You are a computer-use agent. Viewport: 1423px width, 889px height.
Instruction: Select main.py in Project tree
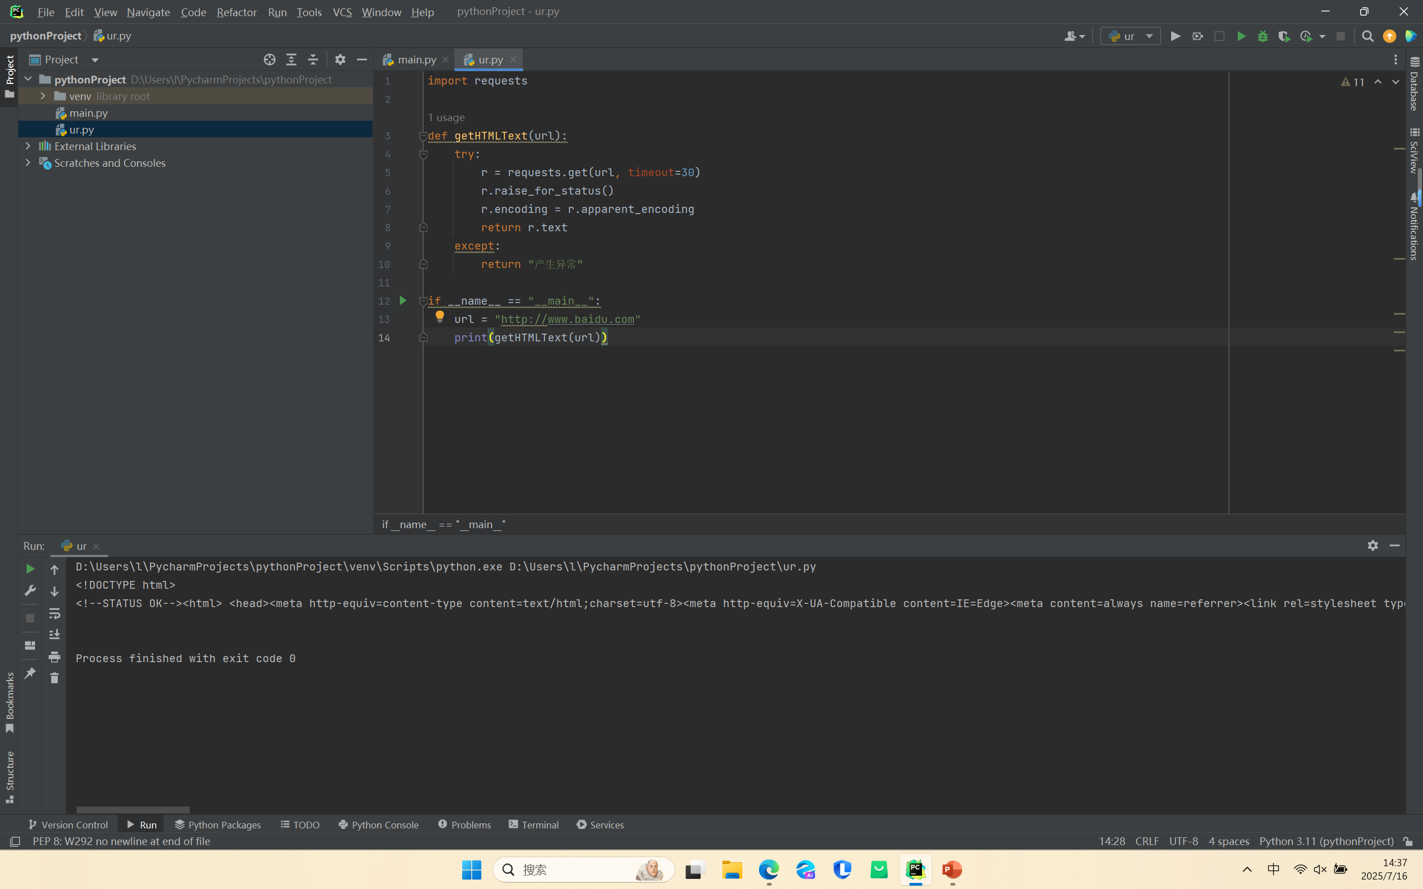[x=88, y=113]
